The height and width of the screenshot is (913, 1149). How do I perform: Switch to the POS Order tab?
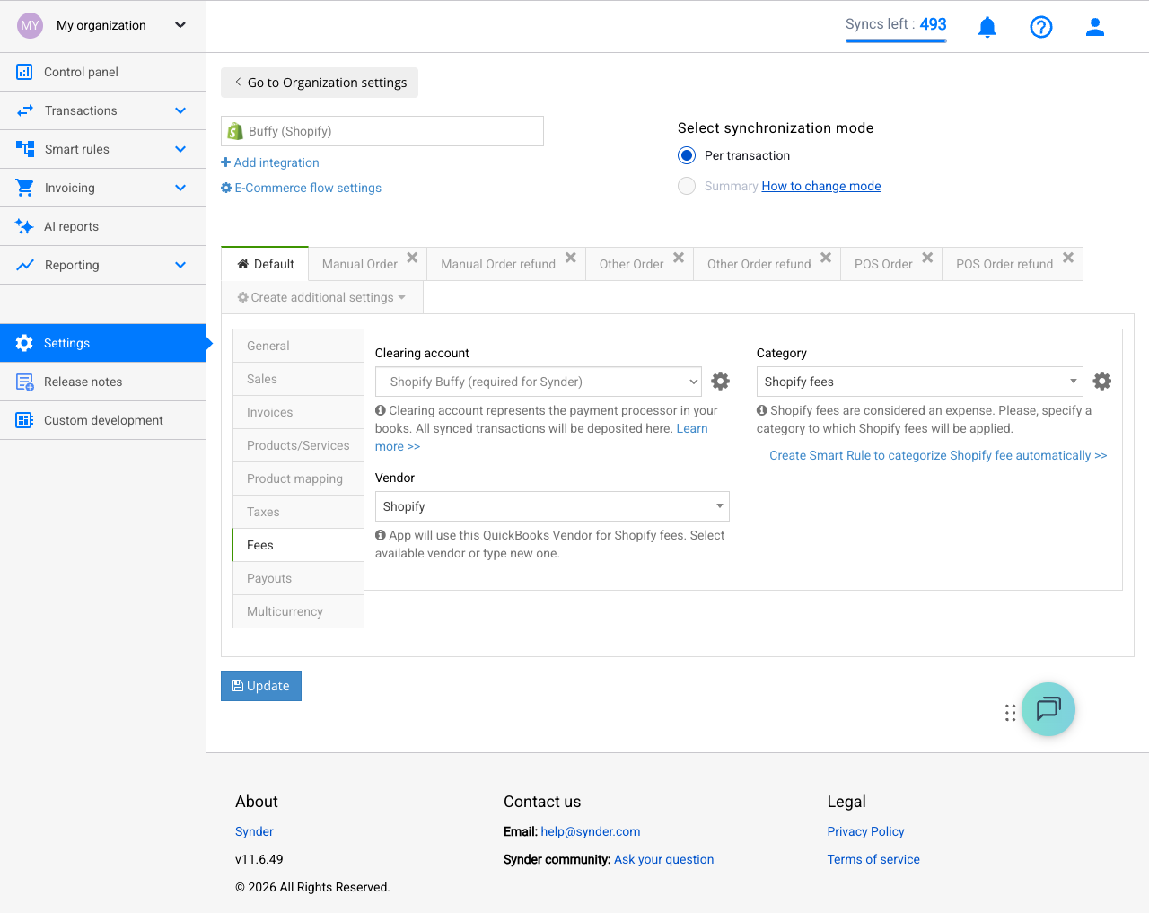(884, 263)
